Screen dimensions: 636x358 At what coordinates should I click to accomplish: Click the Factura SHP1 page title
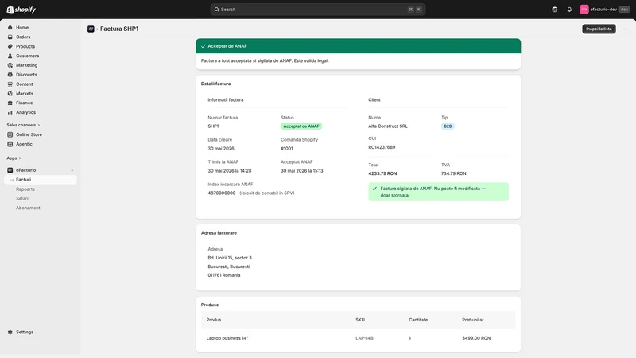[119, 29]
